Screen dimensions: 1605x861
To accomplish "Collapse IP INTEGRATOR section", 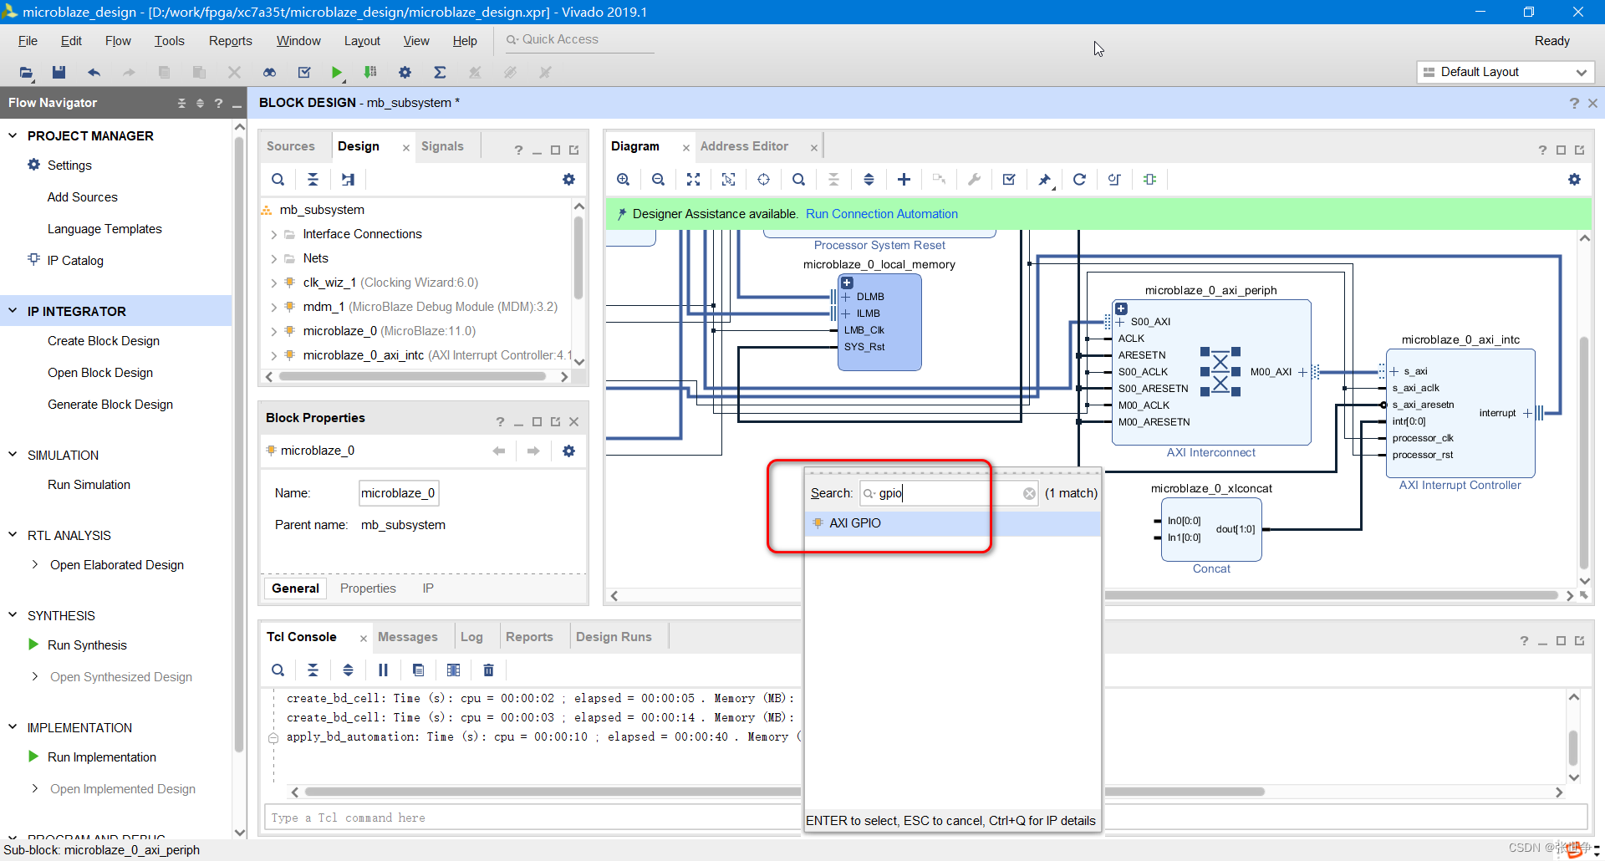I will [13, 311].
